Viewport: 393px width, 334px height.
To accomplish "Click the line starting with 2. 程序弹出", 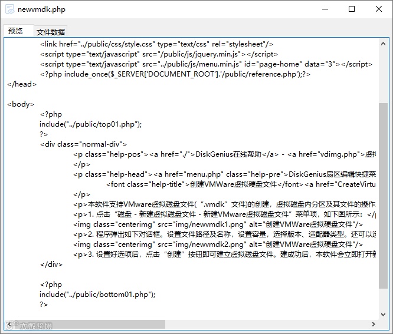I will click(x=225, y=234).
